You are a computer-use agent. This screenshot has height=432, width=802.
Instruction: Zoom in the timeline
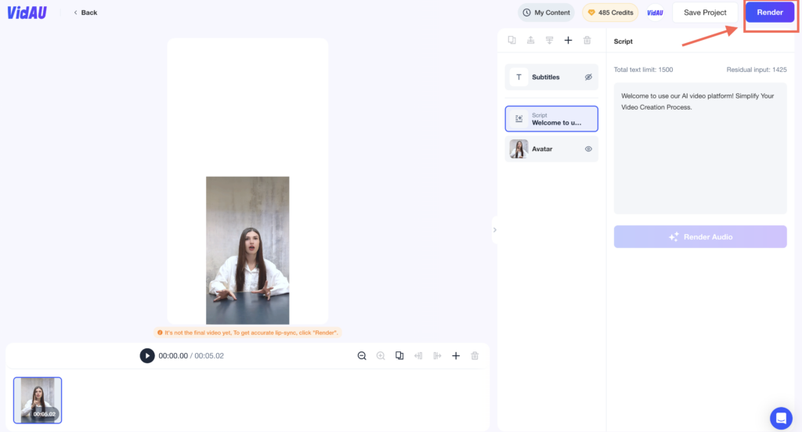tap(381, 356)
